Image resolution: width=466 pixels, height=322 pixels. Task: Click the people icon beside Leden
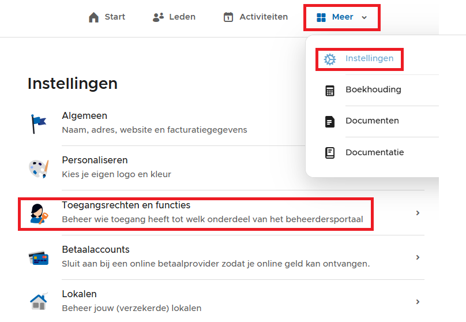point(158,17)
